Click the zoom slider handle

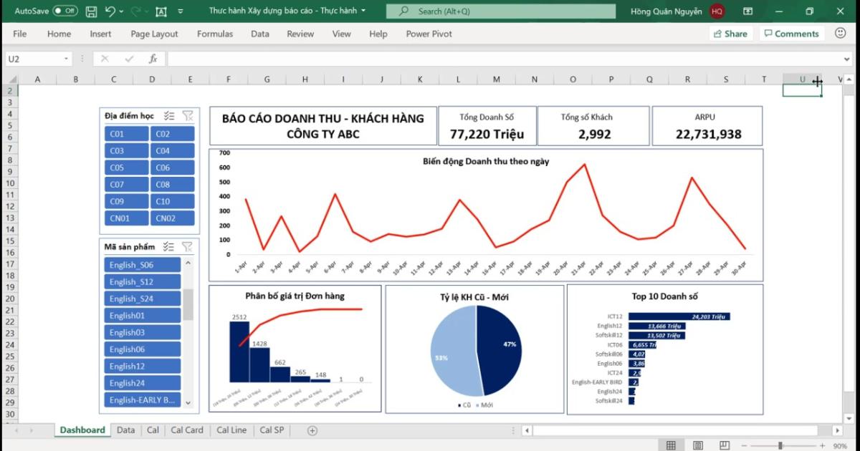click(780, 445)
